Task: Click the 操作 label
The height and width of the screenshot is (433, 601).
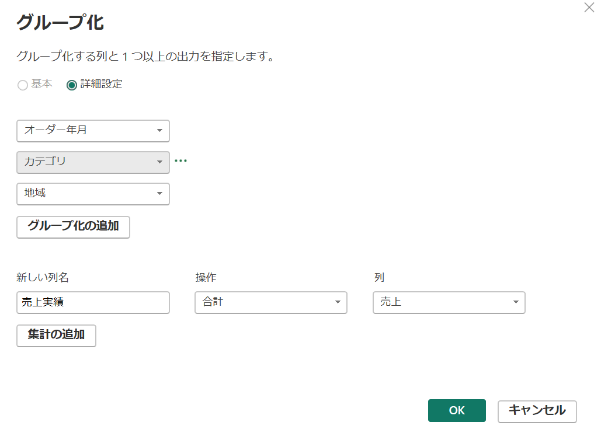Action: pyautogui.click(x=206, y=278)
